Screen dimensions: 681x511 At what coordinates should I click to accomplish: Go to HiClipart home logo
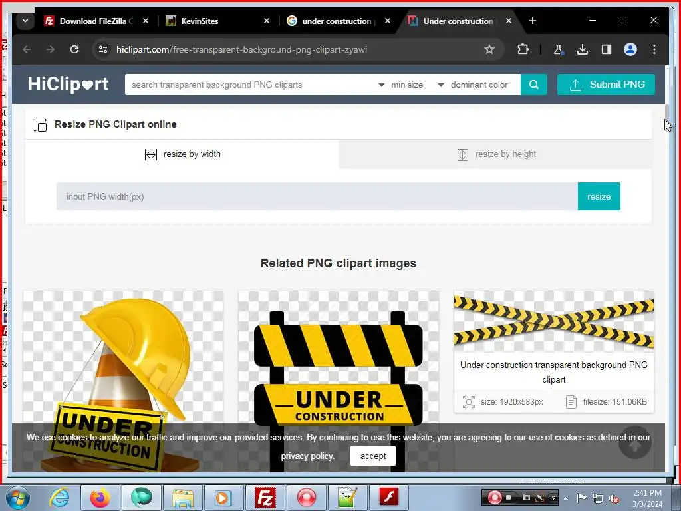(x=68, y=84)
